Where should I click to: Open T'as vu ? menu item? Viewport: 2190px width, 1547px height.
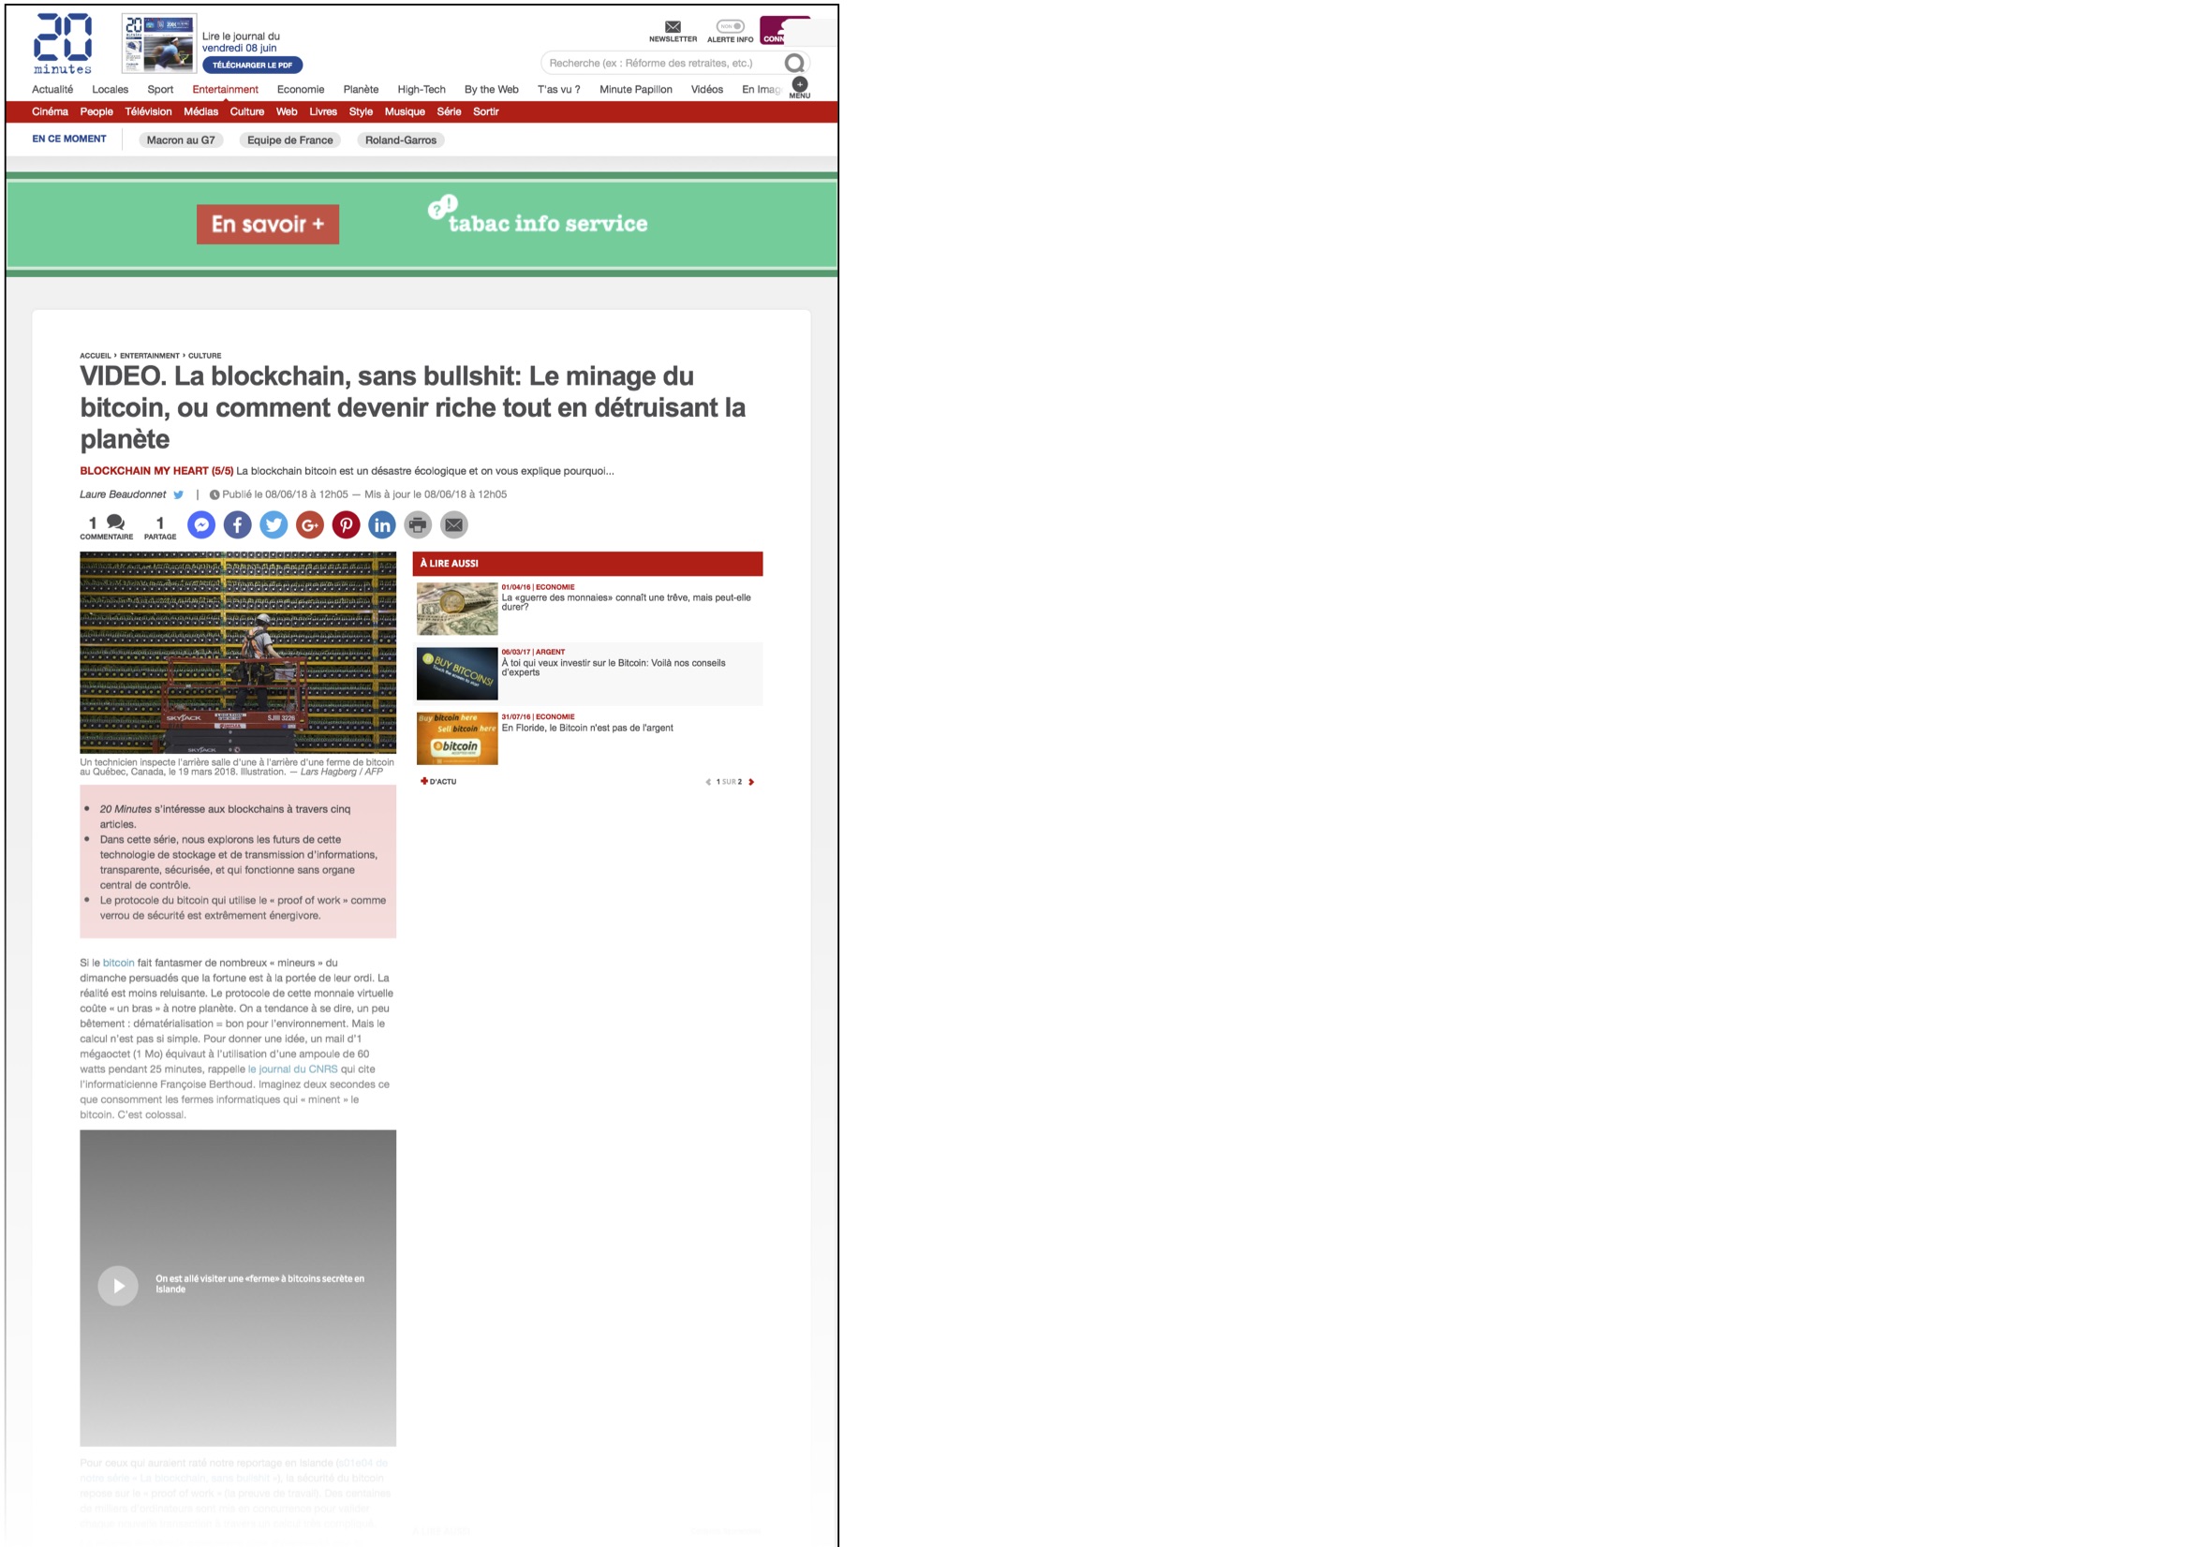(x=559, y=90)
